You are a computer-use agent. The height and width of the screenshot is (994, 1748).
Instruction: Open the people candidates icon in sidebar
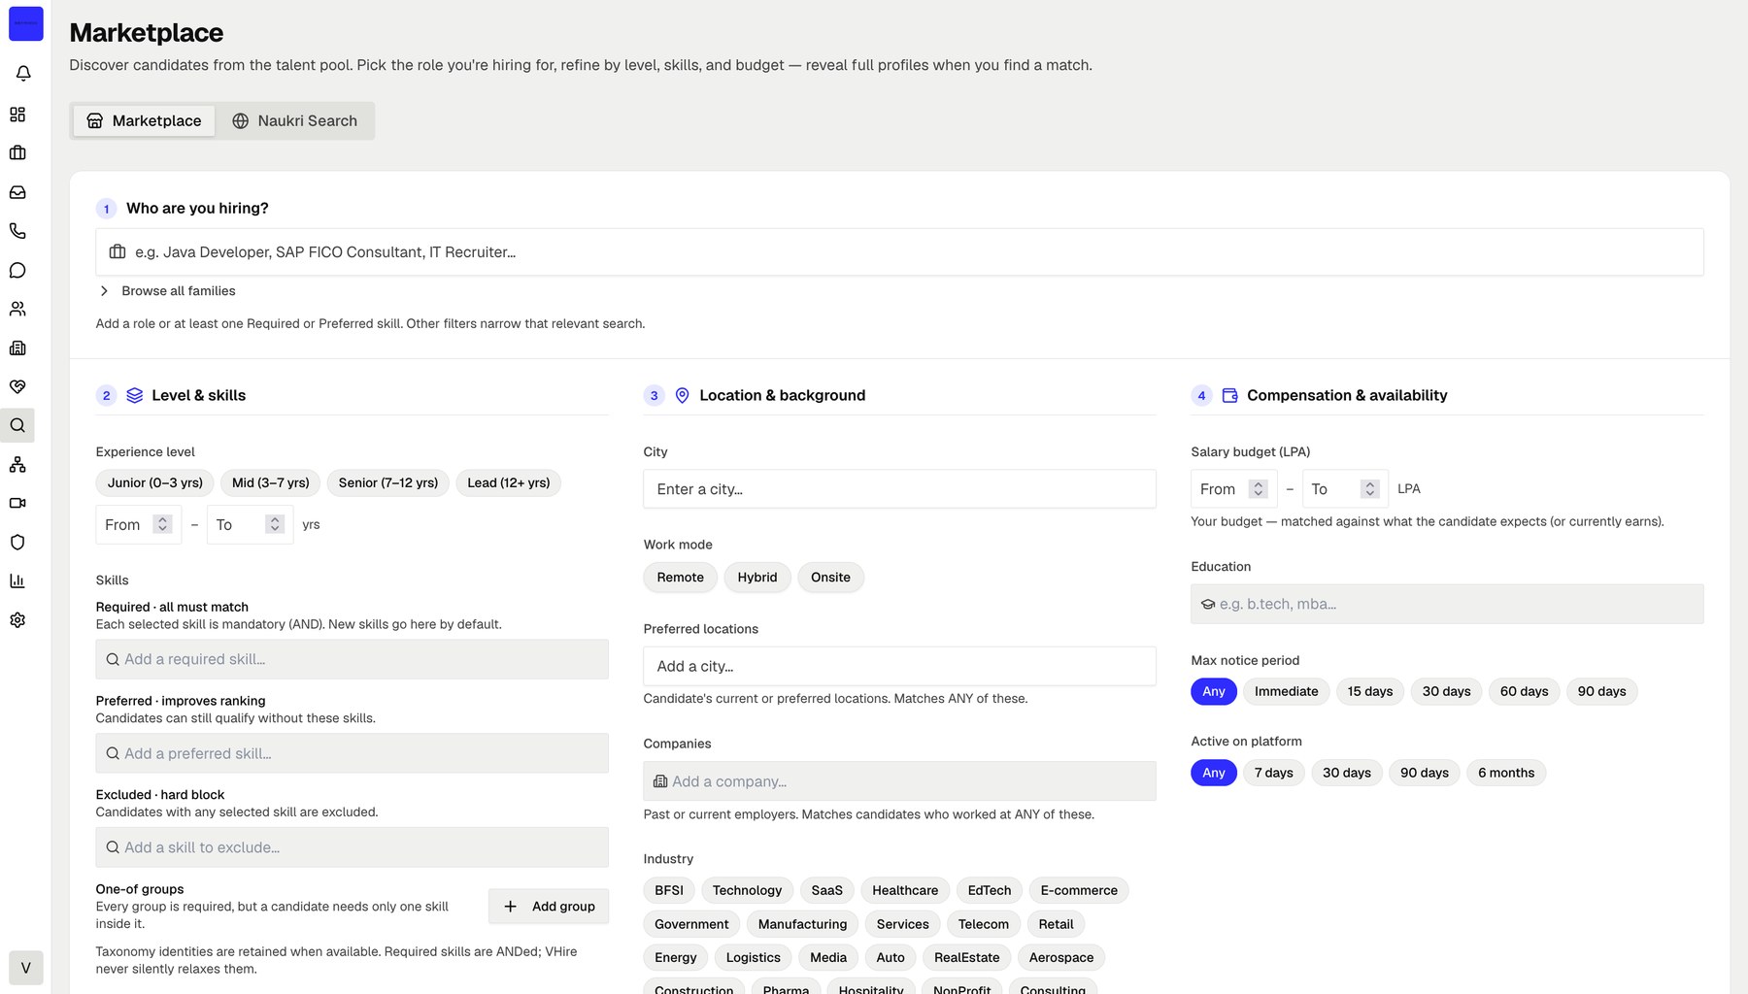pyautogui.click(x=17, y=309)
